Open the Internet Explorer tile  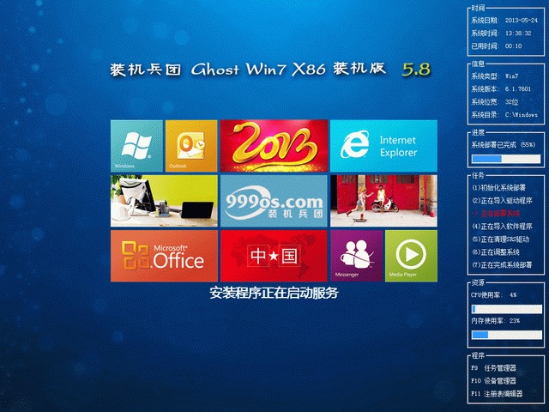click(383, 146)
